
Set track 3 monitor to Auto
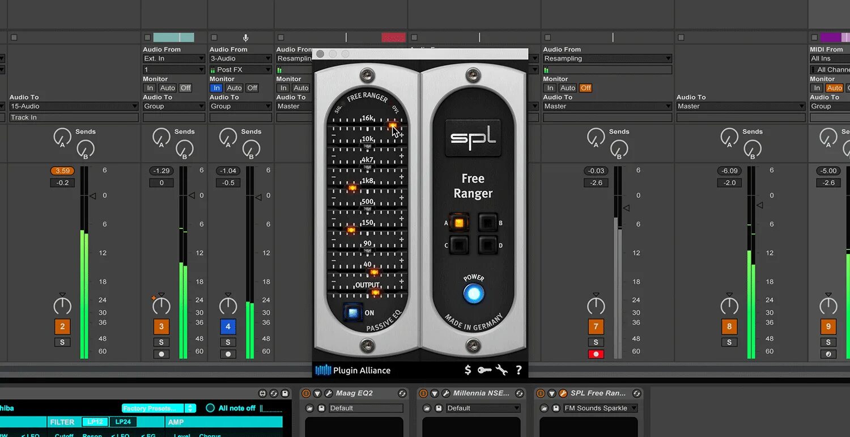168,88
